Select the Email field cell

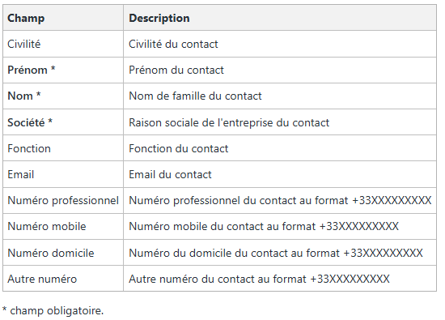tap(63, 174)
